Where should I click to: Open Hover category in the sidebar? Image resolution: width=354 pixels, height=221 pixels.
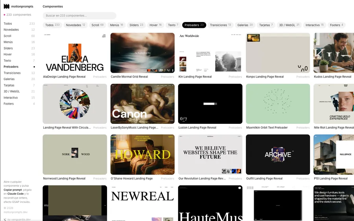[x=19, y=54]
